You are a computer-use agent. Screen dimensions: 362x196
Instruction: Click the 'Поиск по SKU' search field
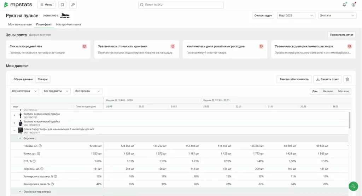181,5
